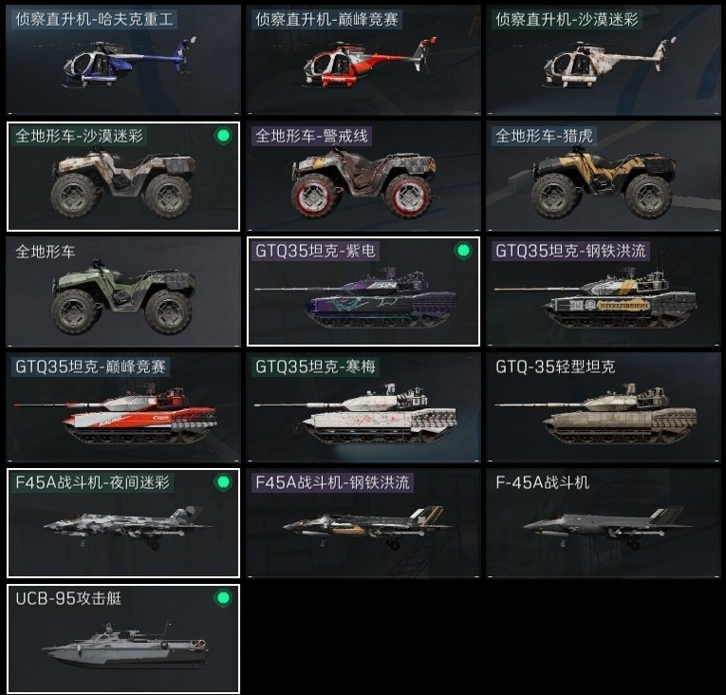Image resolution: width=726 pixels, height=695 pixels.
Task: Select the 侦察直升机-巅峰竞赛 red helicopter skin
Action: click(363, 60)
